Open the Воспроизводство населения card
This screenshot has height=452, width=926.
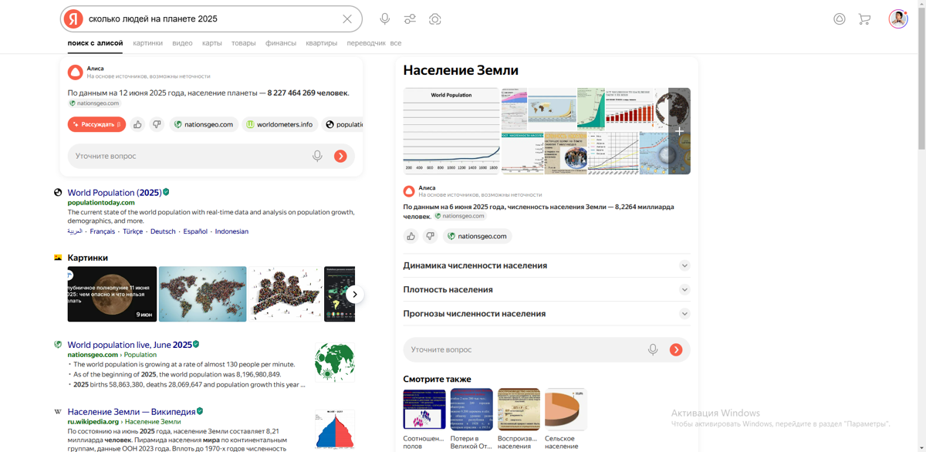click(519, 420)
